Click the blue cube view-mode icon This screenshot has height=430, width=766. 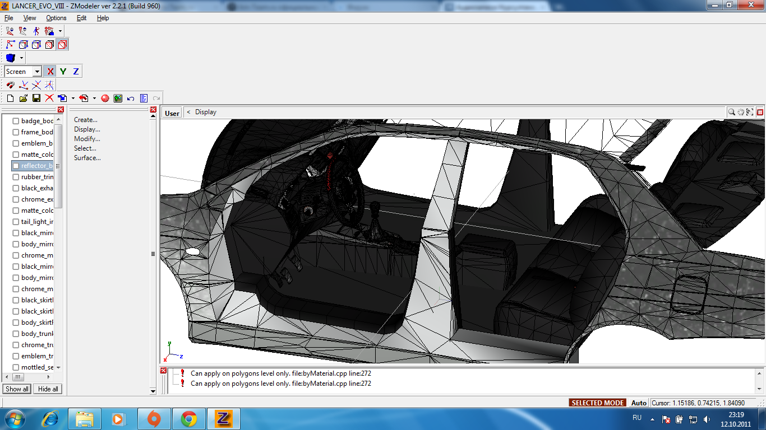10,58
